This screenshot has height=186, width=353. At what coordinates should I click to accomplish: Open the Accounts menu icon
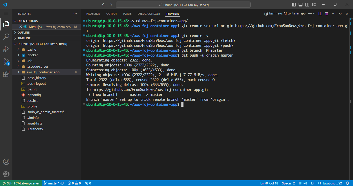pos(6,162)
